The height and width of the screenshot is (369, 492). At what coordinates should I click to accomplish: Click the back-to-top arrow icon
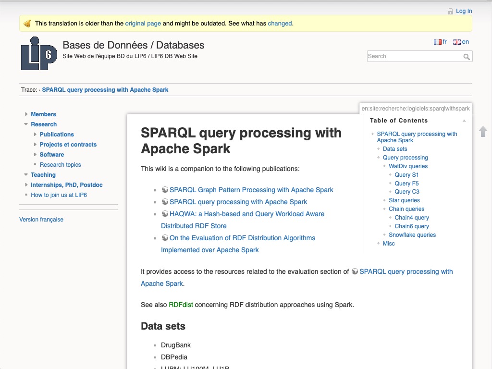[x=482, y=131]
